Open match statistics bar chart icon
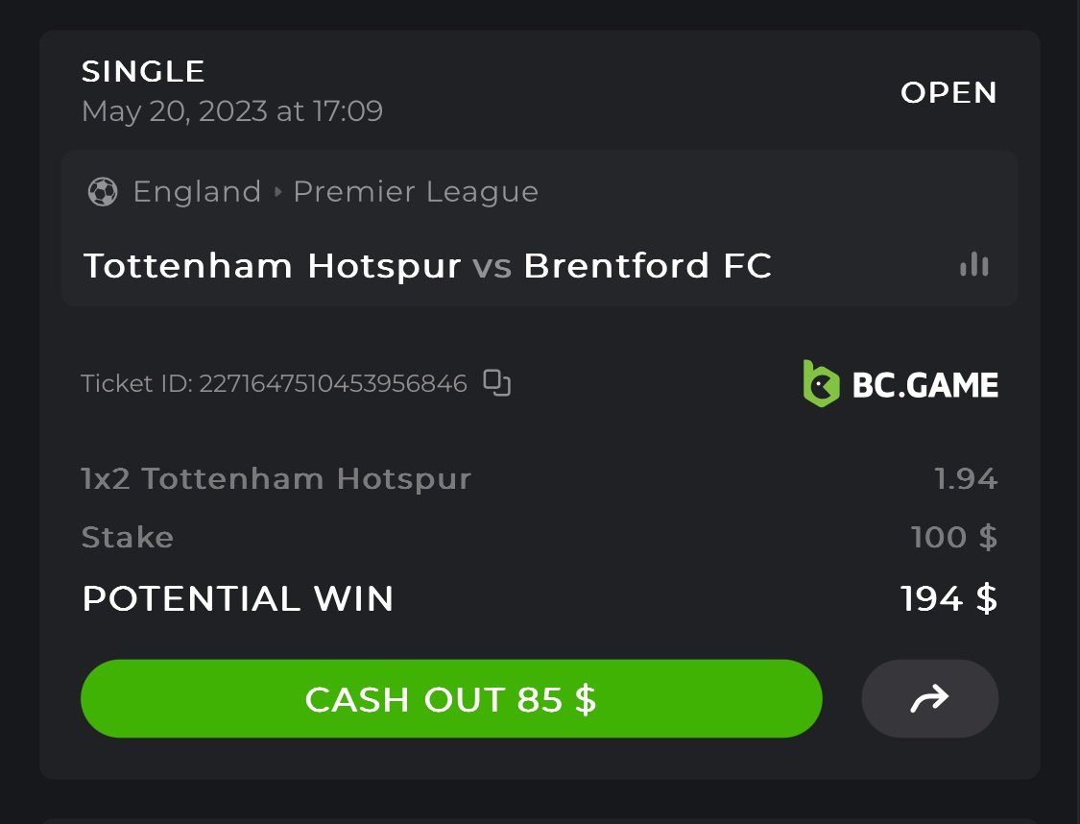1080x824 pixels. 973,265
